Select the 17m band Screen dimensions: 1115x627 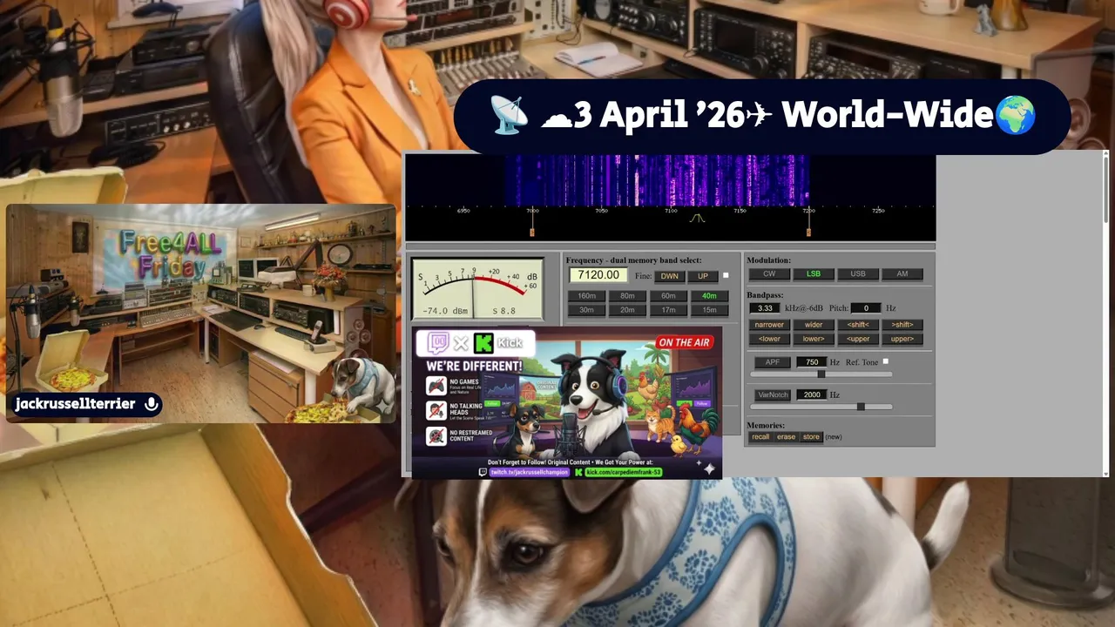pyautogui.click(x=668, y=310)
